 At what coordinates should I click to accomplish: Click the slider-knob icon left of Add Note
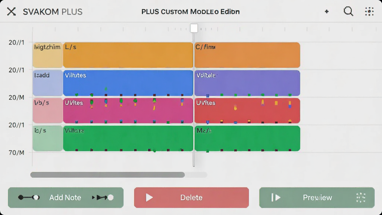tap(29, 197)
